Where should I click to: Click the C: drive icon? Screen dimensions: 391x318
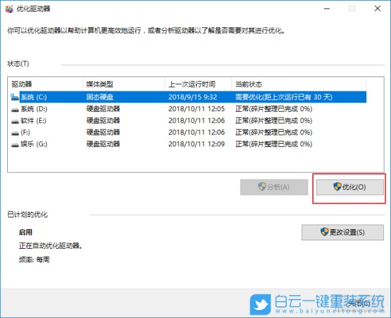(15, 97)
